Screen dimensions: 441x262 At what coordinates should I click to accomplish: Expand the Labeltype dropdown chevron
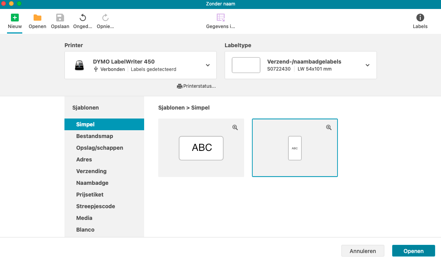367,65
